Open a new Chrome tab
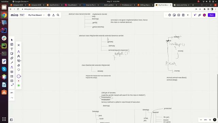218x123 pixels. coord(193,5)
